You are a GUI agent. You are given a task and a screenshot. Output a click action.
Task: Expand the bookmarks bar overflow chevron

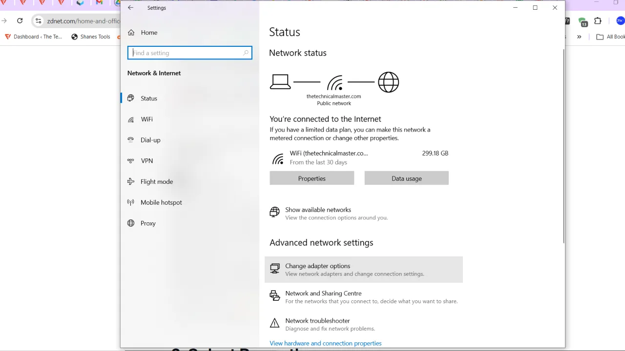(x=579, y=36)
